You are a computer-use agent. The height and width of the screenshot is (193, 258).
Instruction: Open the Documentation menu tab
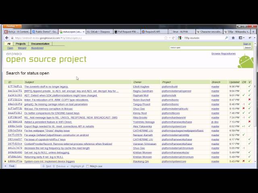[x=40, y=44]
